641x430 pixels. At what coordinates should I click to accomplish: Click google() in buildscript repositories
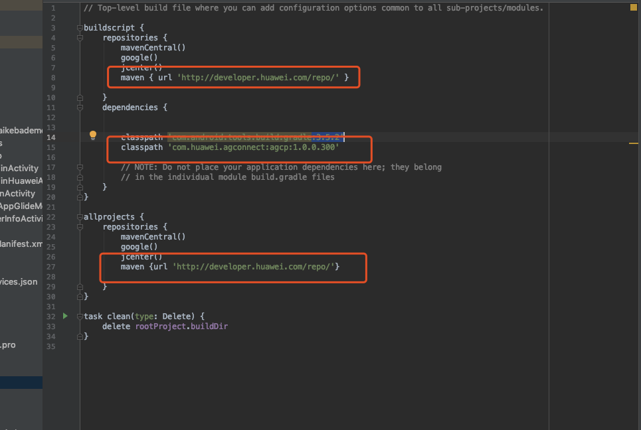point(139,58)
